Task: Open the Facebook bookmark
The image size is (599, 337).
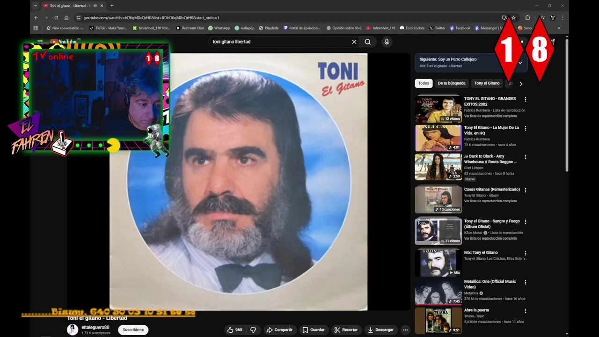Action: (460, 28)
